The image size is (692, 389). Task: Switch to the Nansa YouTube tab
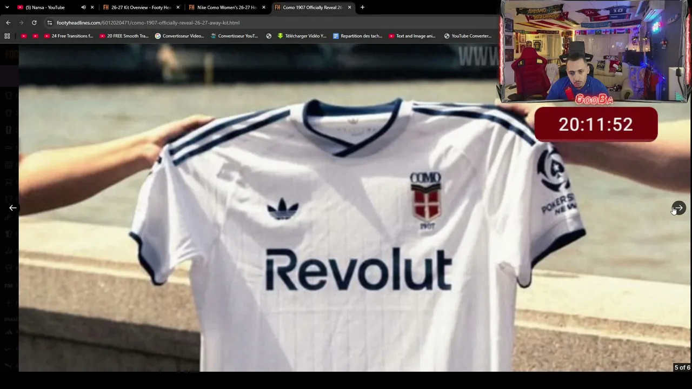(50, 8)
